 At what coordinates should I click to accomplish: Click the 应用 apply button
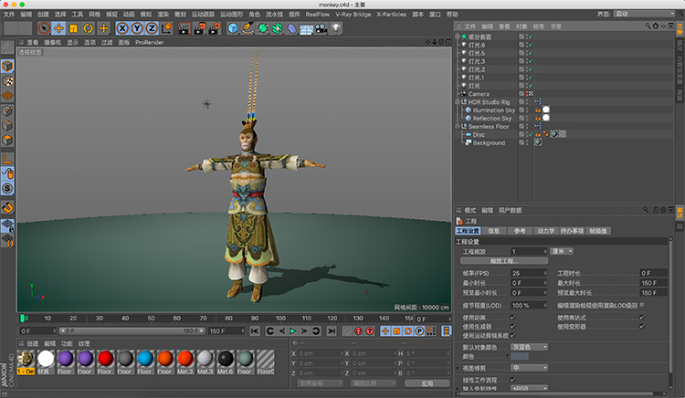point(427,383)
